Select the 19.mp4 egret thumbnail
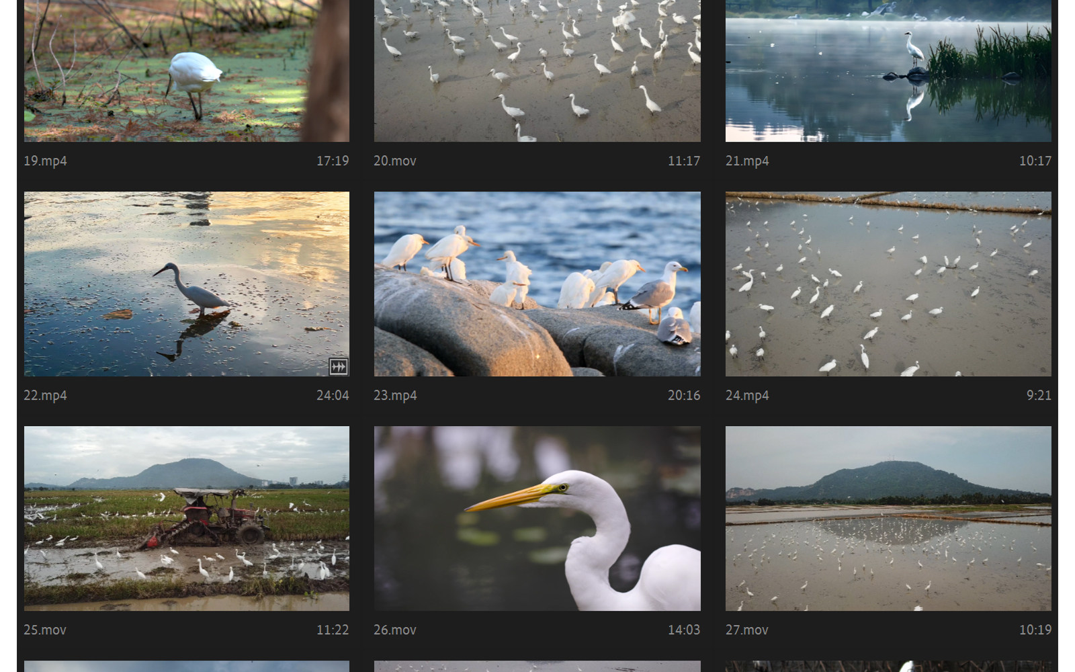This screenshot has height=672, width=1075. (187, 71)
